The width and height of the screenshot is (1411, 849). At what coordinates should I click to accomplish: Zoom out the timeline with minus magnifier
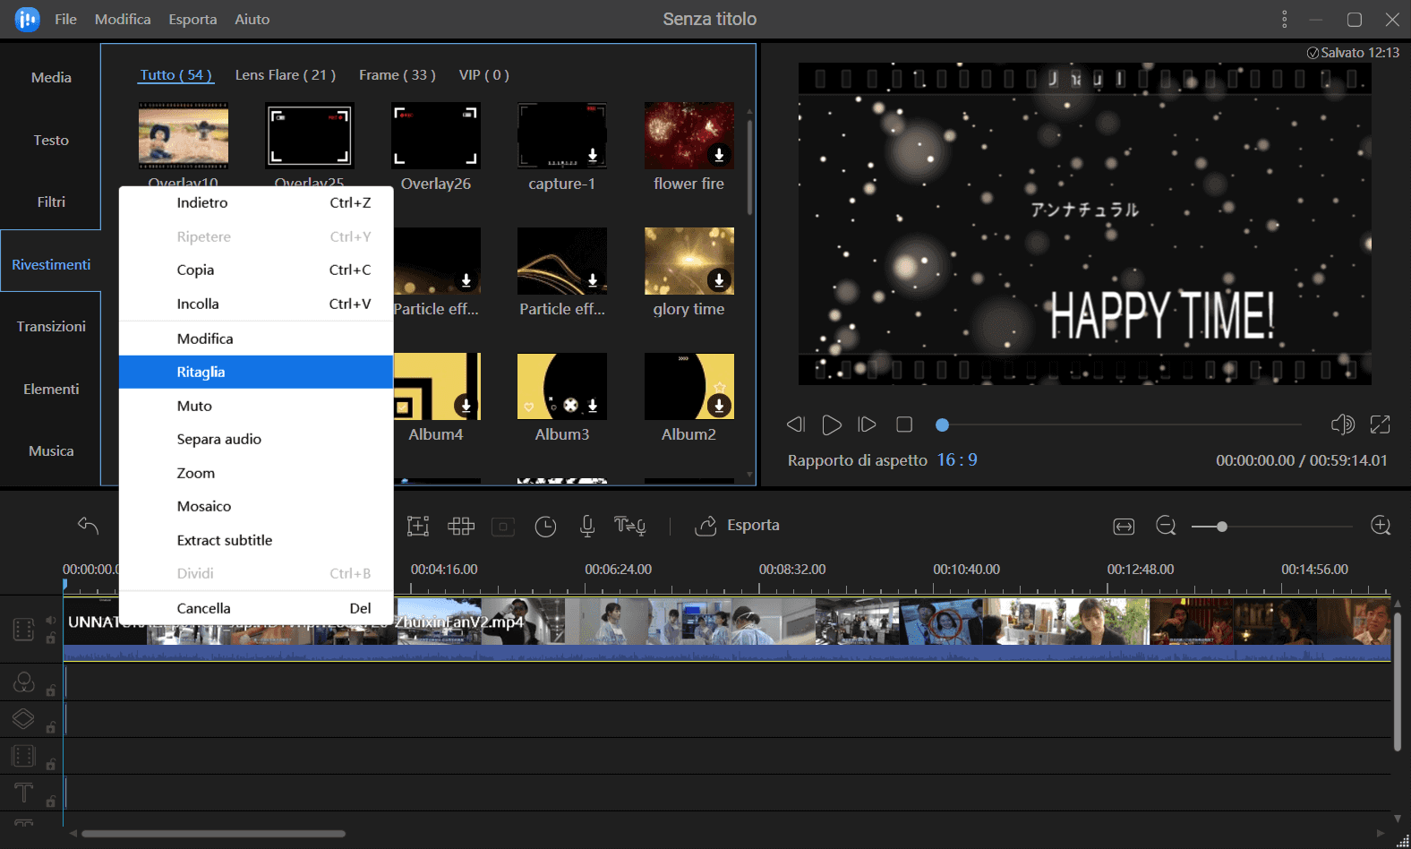tap(1166, 527)
